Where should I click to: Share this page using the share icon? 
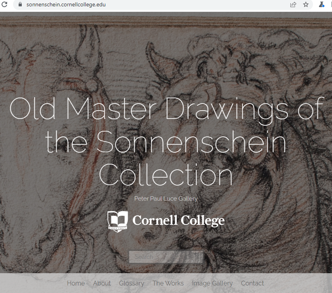tap(293, 4)
